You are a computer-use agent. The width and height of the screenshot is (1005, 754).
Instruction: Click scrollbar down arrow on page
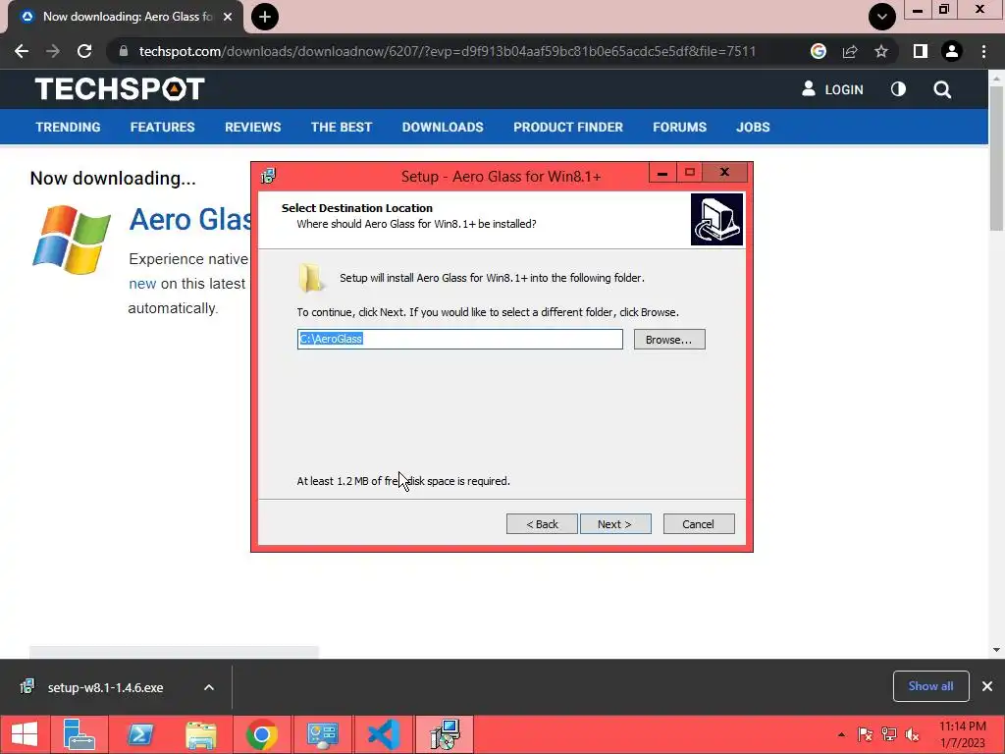click(996, 650)
